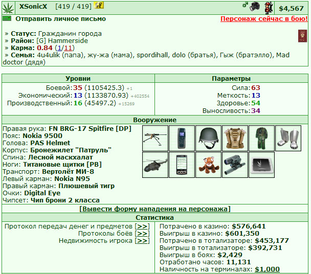Click the camera photo icon
Viewport: 311px width, 274px height.
coord(255,7)
